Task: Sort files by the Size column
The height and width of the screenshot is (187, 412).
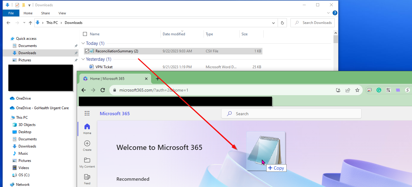Action: [x=245, y=34]
